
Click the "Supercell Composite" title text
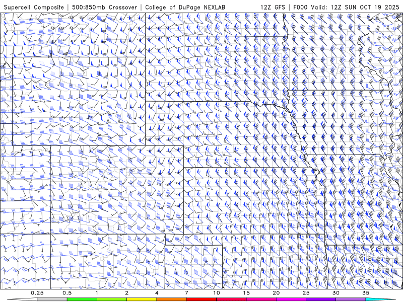tap(34, 7)
